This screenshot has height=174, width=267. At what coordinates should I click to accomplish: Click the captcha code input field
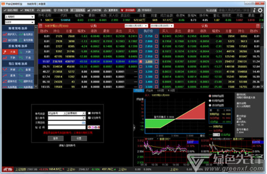66,127
